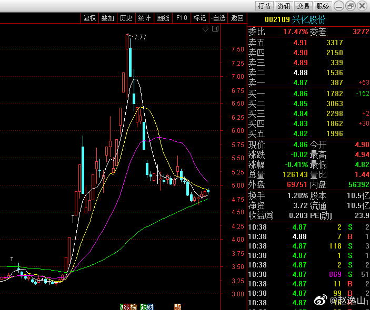Screen dimensions: 370x310
Task: Select the 卖一 ask price 4.87
Action: click(300, 82)
